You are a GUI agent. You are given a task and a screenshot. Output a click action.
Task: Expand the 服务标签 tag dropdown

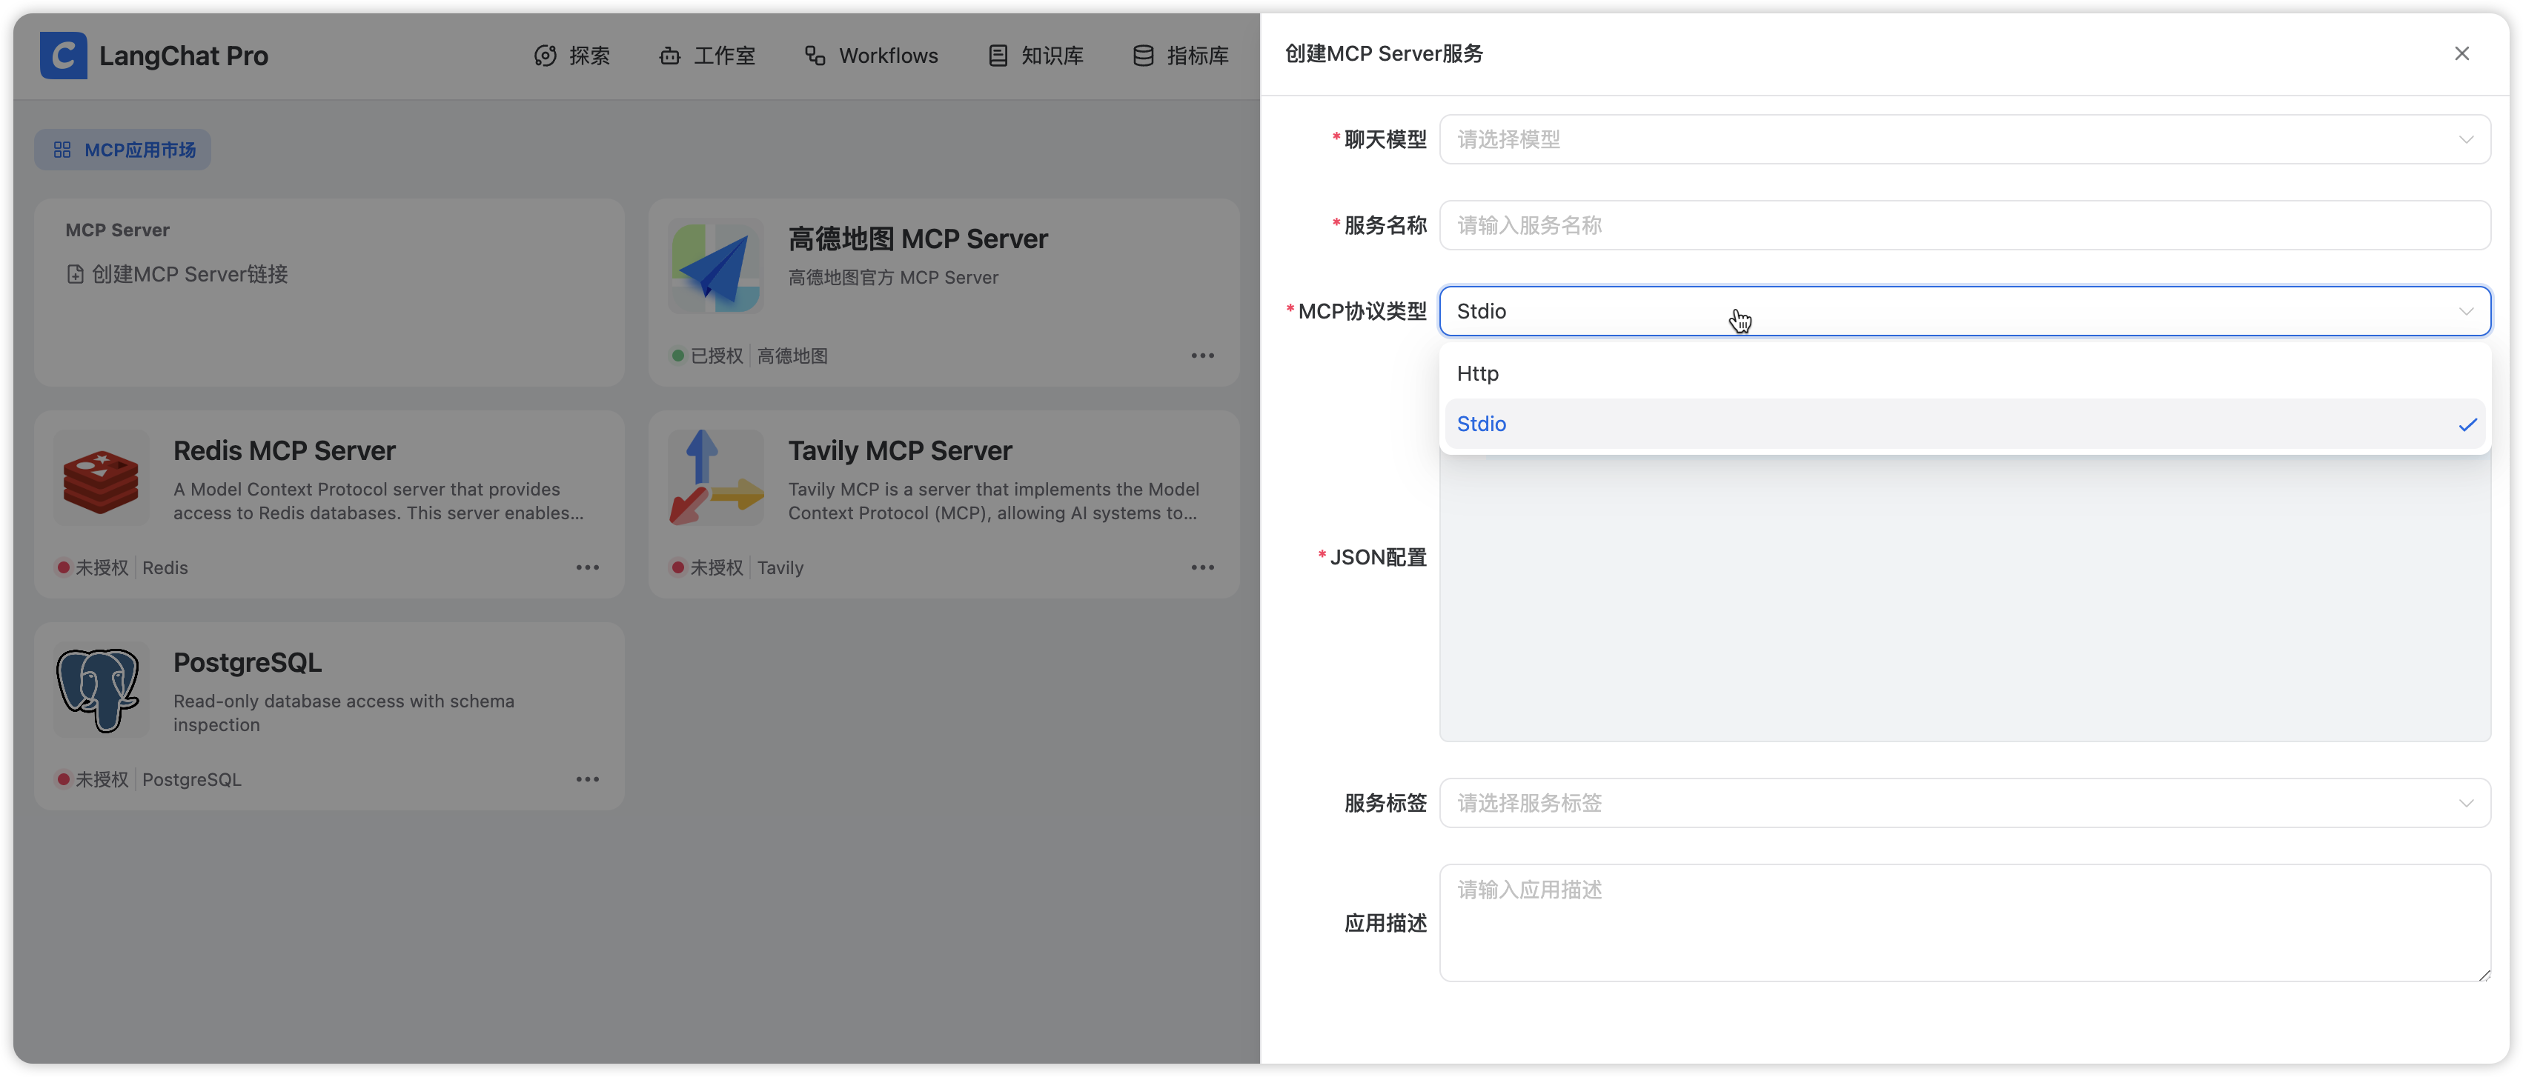pos(1963,803)
